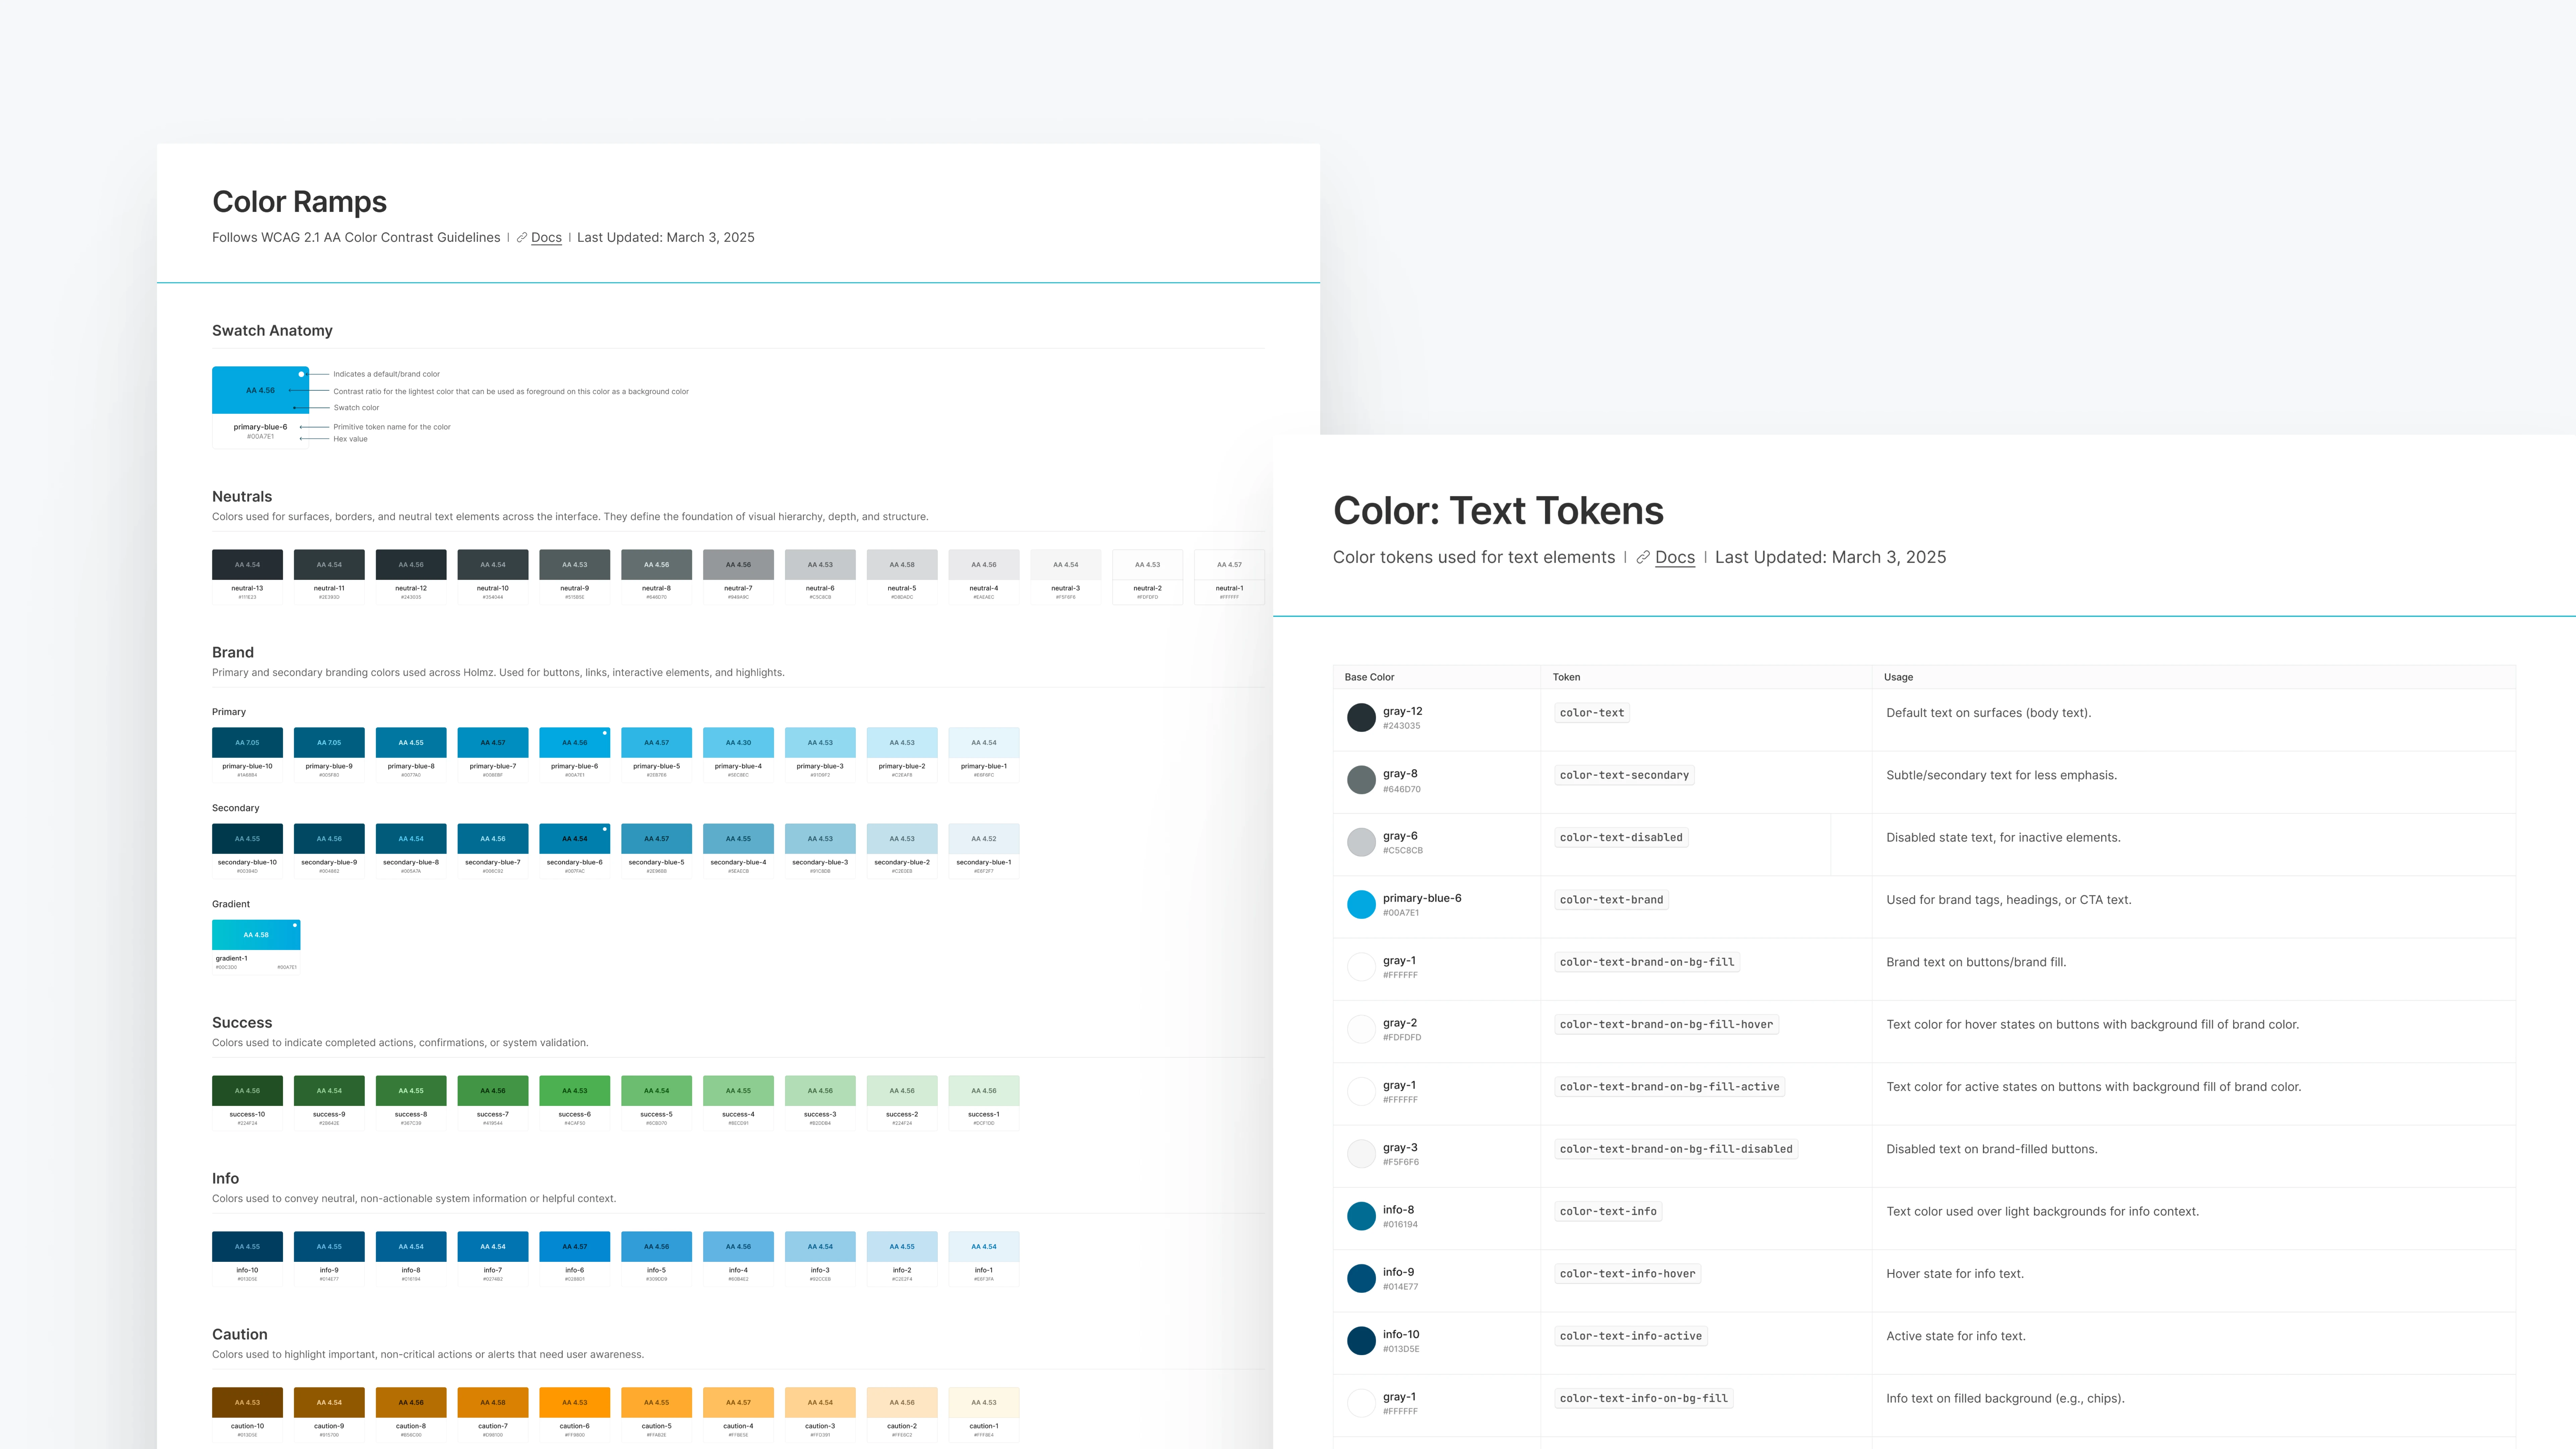Click the Gradient subsection label

(231, 904)
